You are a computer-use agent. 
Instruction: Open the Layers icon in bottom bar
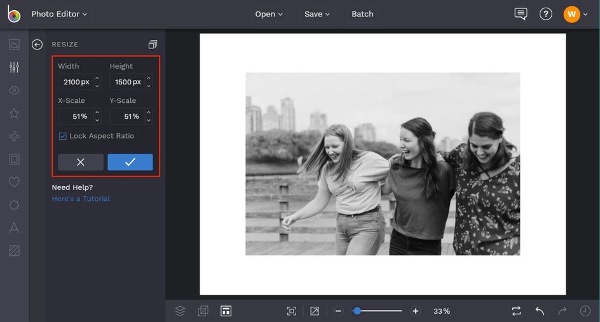(180, 311)
